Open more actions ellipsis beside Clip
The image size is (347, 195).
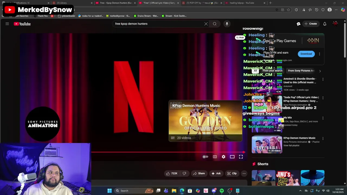click(244, 173)
